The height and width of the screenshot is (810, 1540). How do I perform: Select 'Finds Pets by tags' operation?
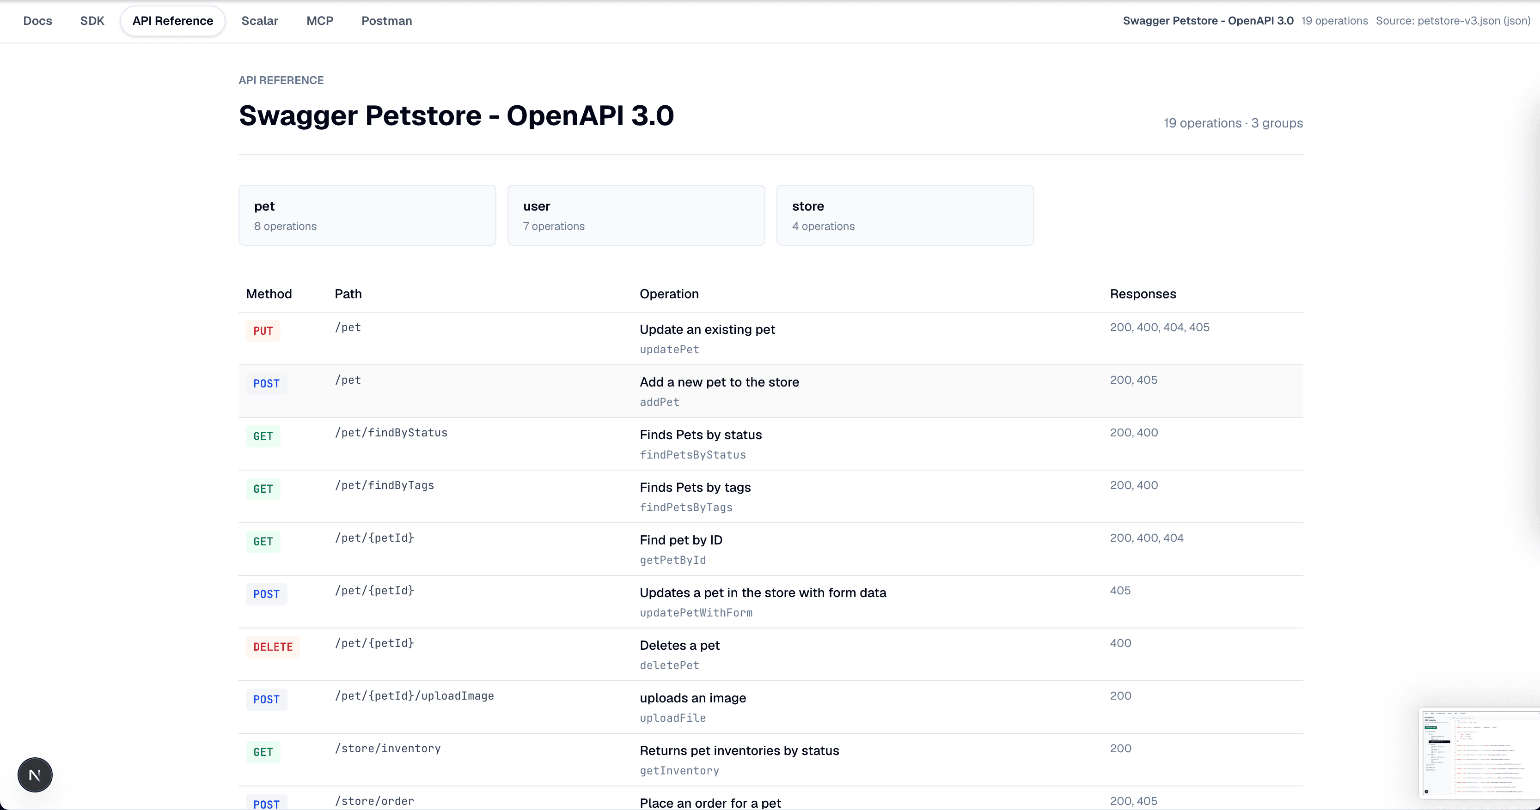click(695, 488)
